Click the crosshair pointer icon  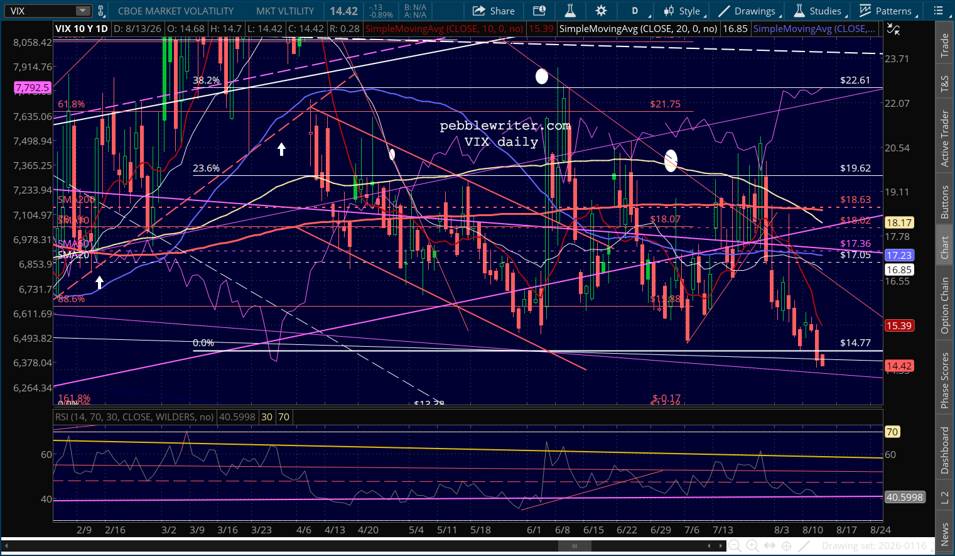click(787, 546)
